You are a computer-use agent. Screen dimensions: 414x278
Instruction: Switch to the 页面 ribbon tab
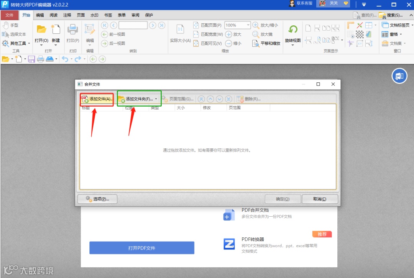(x=81, y=15)
